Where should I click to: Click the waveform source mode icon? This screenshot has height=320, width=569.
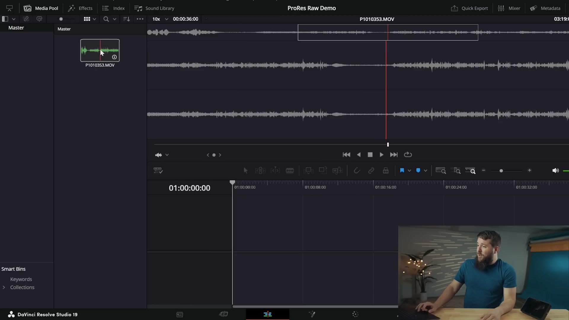point(159,155)
